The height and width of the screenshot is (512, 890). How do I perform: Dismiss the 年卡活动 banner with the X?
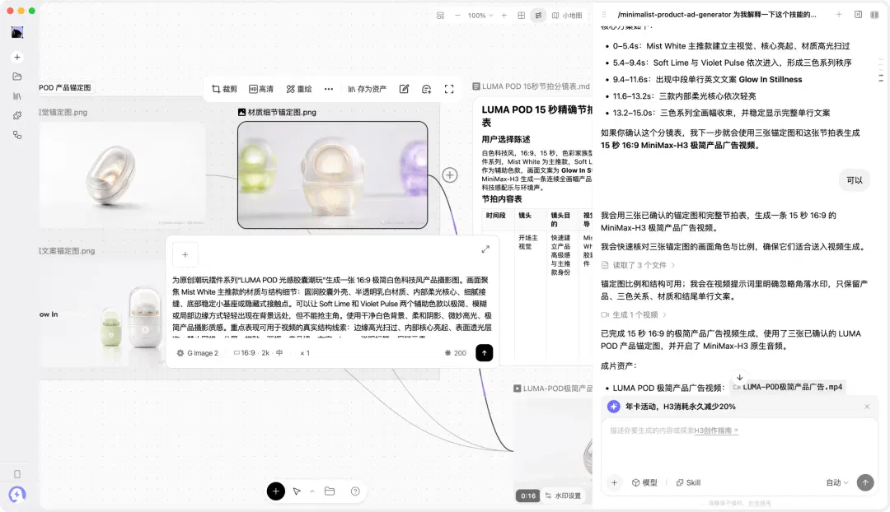point(867,407)
